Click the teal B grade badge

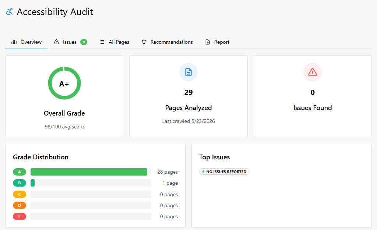coord(20,183)
